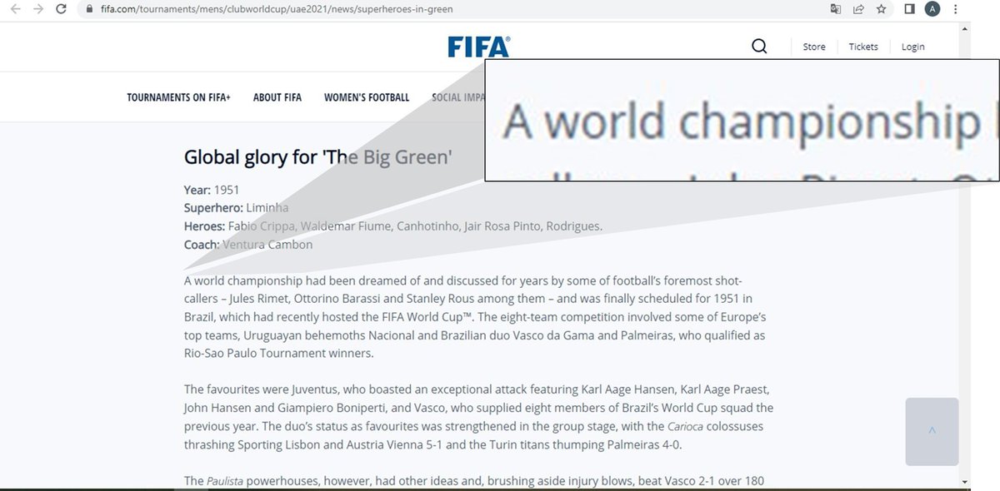
Task: Go back to the previous page
Action: click(x=15, y=10)
